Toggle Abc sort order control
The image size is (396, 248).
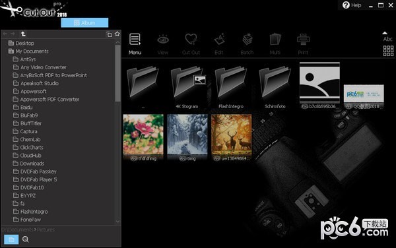[x=387, y=37]
